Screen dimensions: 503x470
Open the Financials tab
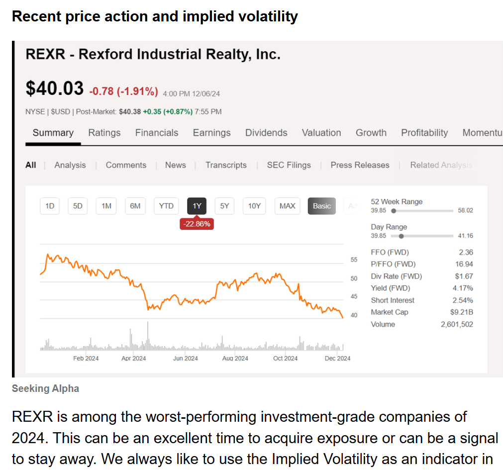[157, 133]
